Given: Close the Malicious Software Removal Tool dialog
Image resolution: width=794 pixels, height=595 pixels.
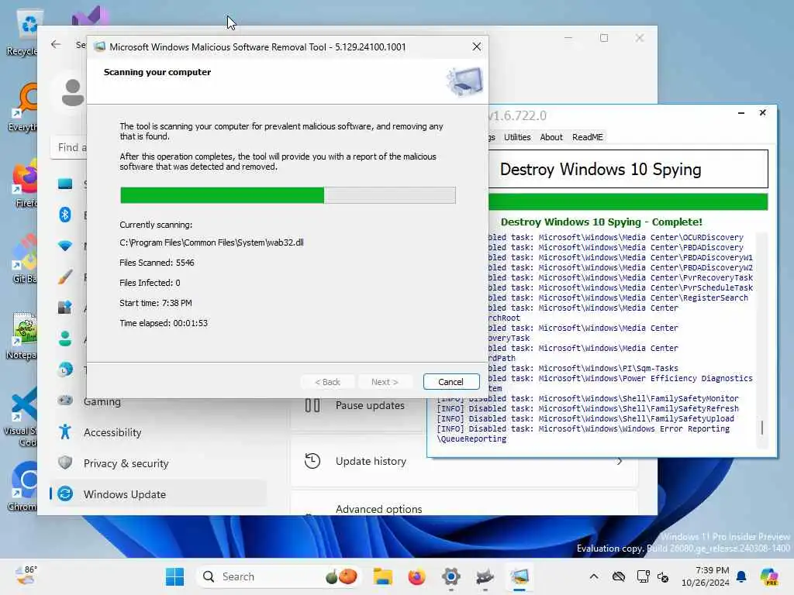Looking at the screenshot, I should (477, 46).
